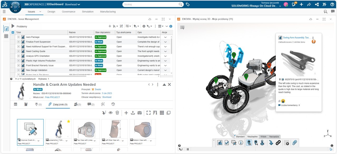Viewport: 337px width, 154px height.
Task: Select the Top View with Lines thumbnail
Action: pos(86,132)
